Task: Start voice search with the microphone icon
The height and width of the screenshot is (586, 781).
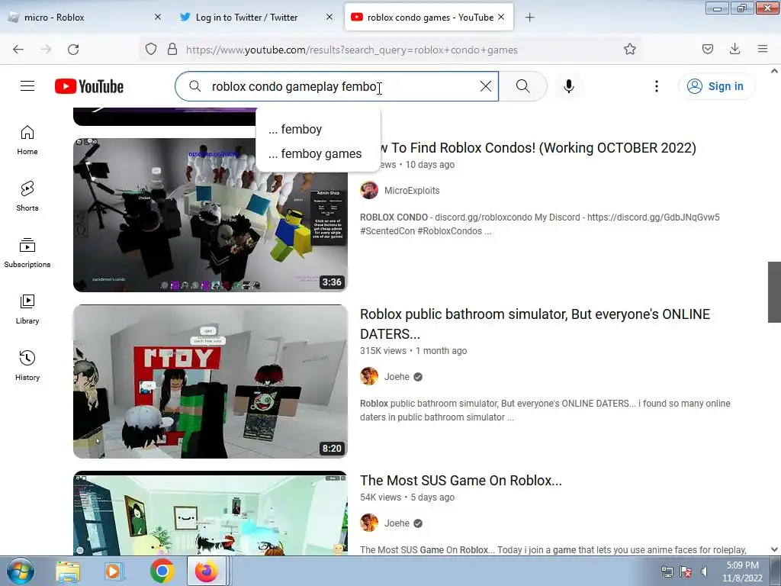Action: coord(569,86)
